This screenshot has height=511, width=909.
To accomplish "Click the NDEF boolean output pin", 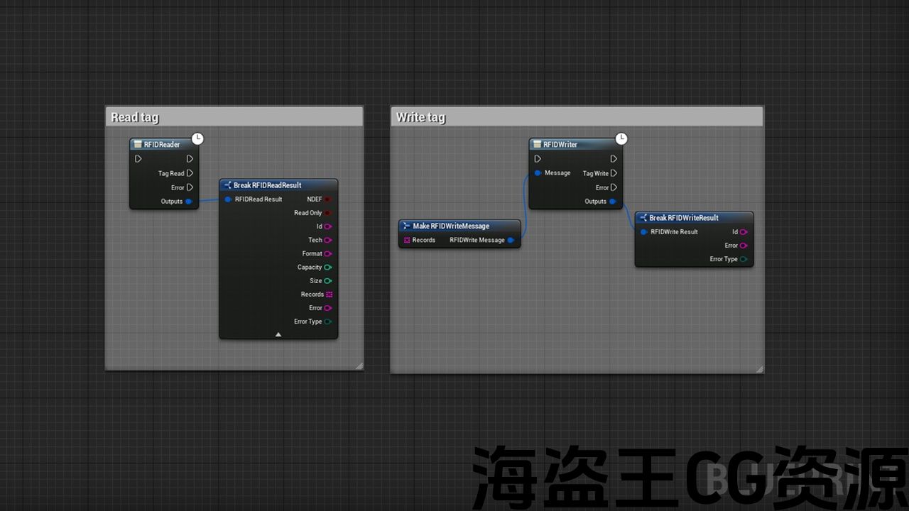I will click(x=328, y=199).
